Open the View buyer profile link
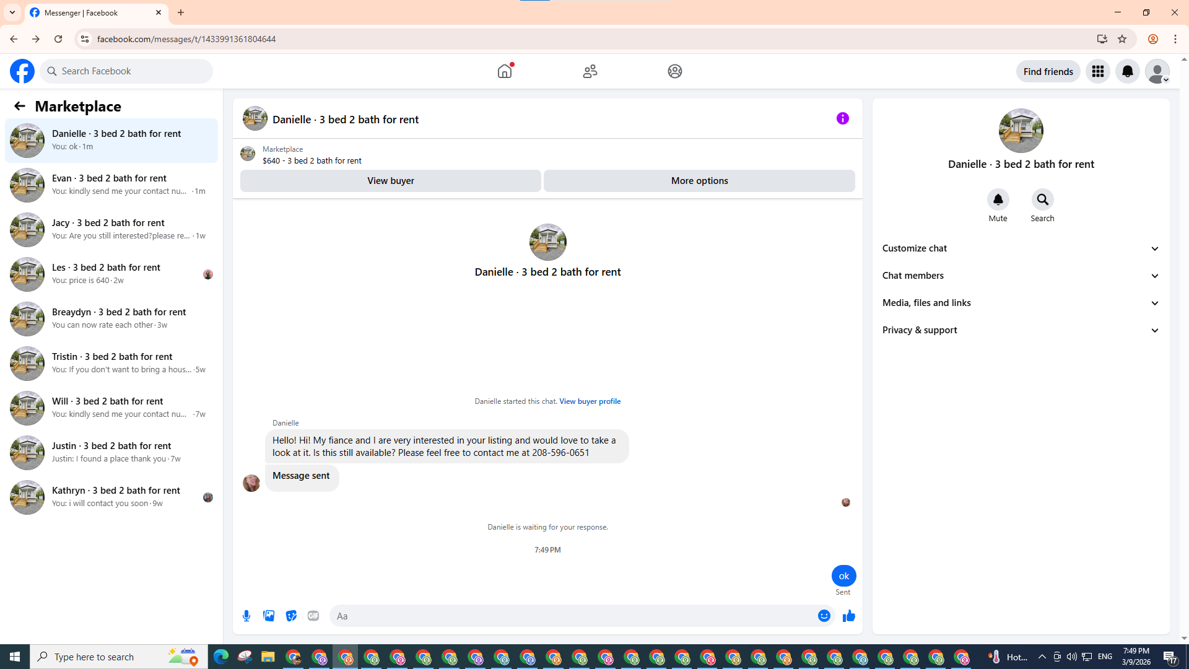This screenshot has height=669, width=1189. [x=590, y=401]
